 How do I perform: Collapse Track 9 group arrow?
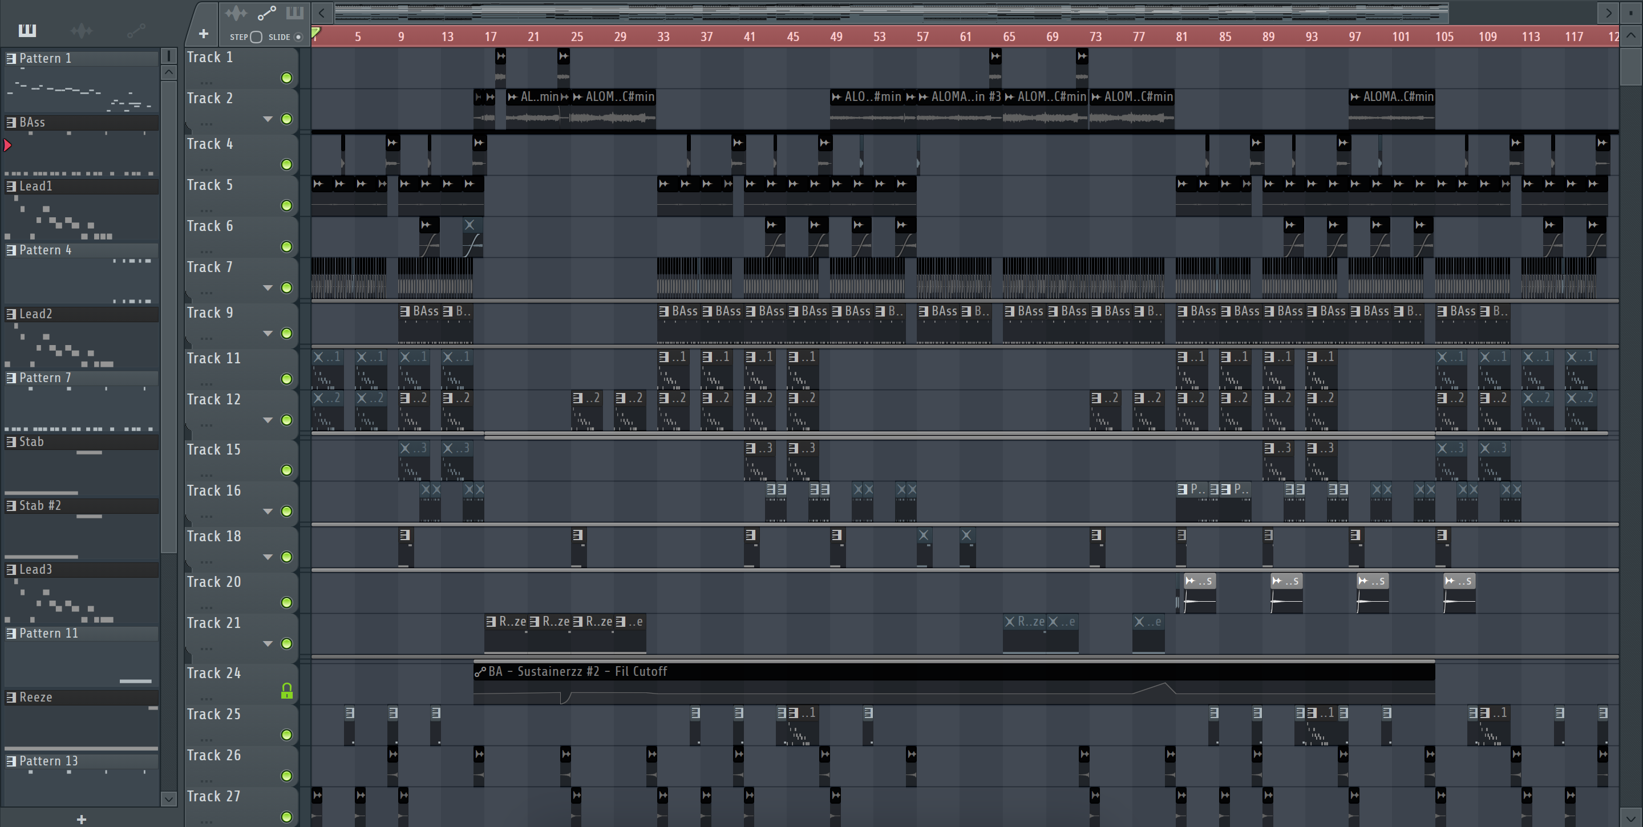tap(268, 334)
